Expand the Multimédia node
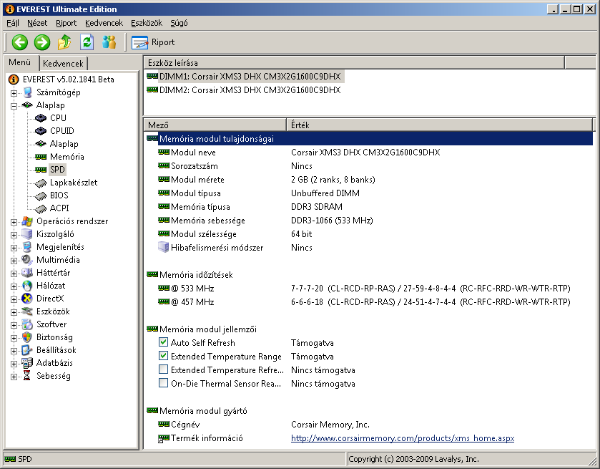Viewport: 600px width, 469px height. 14,261
